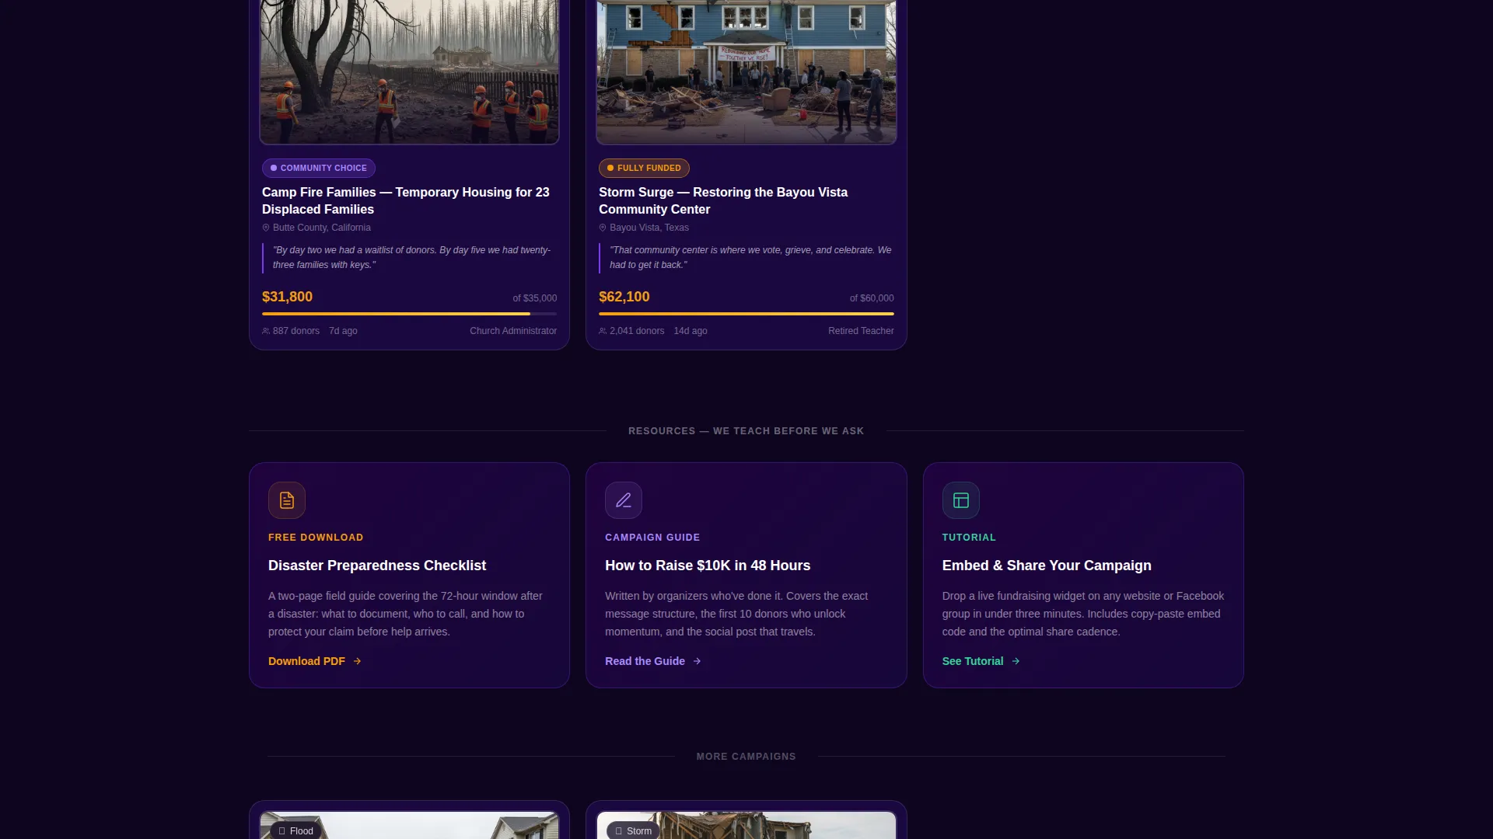
Task: Click the arrow icon after Read the Guide
Action: (698, 661)
